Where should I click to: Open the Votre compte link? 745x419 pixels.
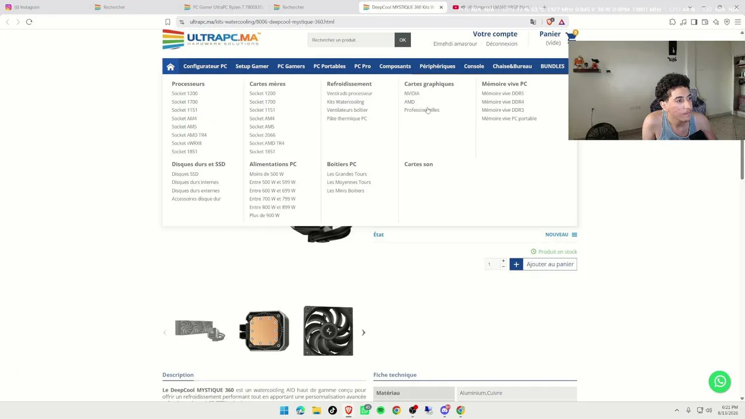click(x=495, y=34)
